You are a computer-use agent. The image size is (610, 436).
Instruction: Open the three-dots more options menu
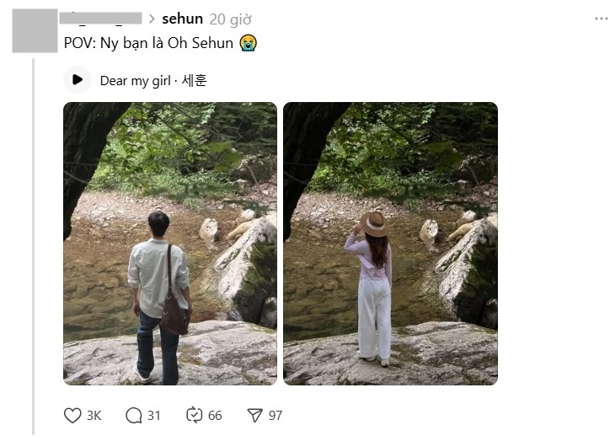[602, 19]
